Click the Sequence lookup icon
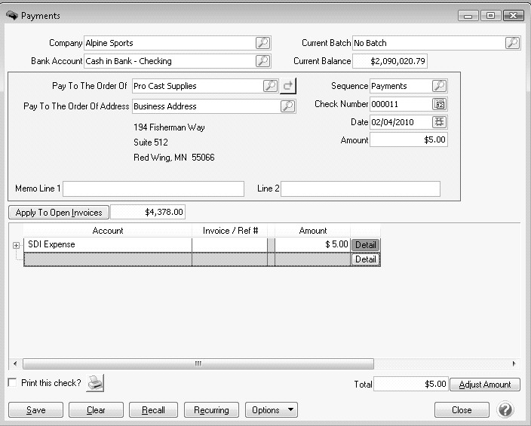Viewport: 531px width, 426px height. [439, 86]
